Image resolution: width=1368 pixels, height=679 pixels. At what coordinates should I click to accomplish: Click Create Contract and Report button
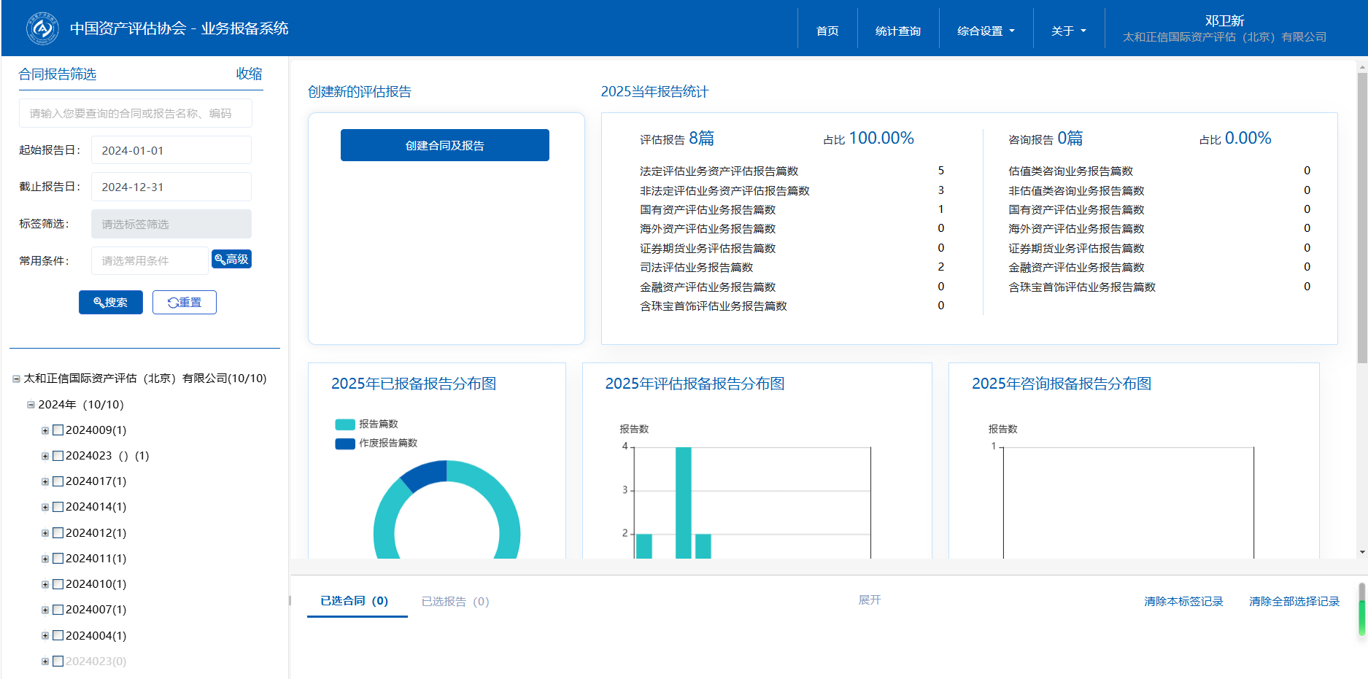click(x=444, y=145)
